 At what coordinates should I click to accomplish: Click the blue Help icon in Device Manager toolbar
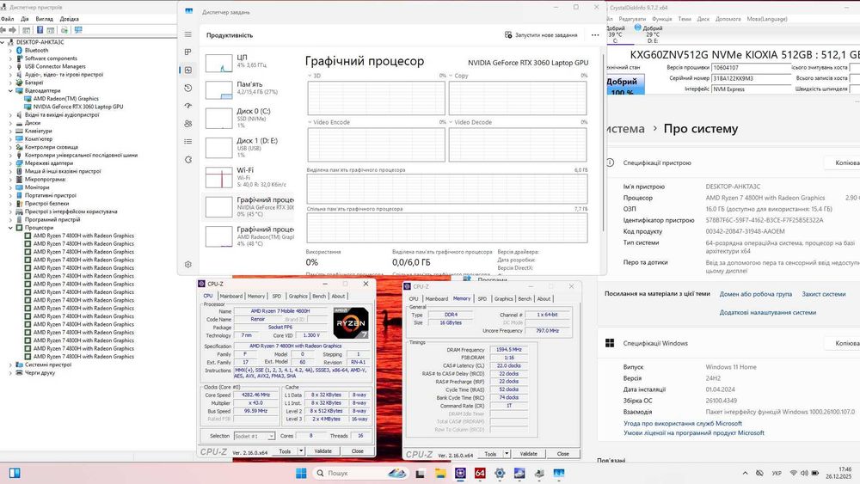[40, 30]
